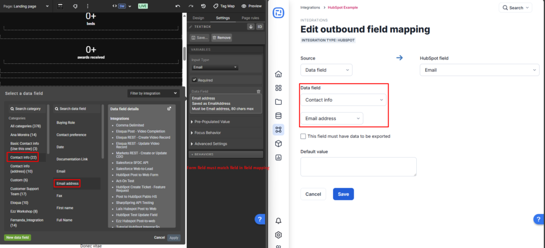Click the page canvas vertical scrollbar
This screenshot has height=248, width=545.
point(185,53)
